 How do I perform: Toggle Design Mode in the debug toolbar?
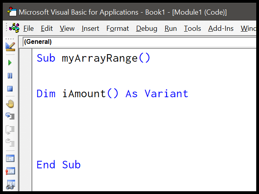pyautogui.click(x=10, y=47)
